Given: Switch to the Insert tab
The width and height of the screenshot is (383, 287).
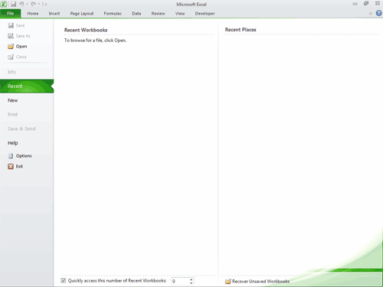Looking at the screenshot, I should coord(54,14).
